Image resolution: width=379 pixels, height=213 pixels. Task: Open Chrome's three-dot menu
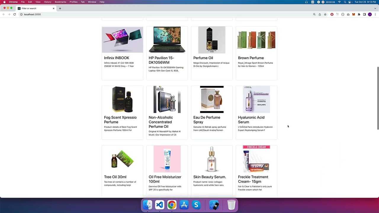coord(375,14)
